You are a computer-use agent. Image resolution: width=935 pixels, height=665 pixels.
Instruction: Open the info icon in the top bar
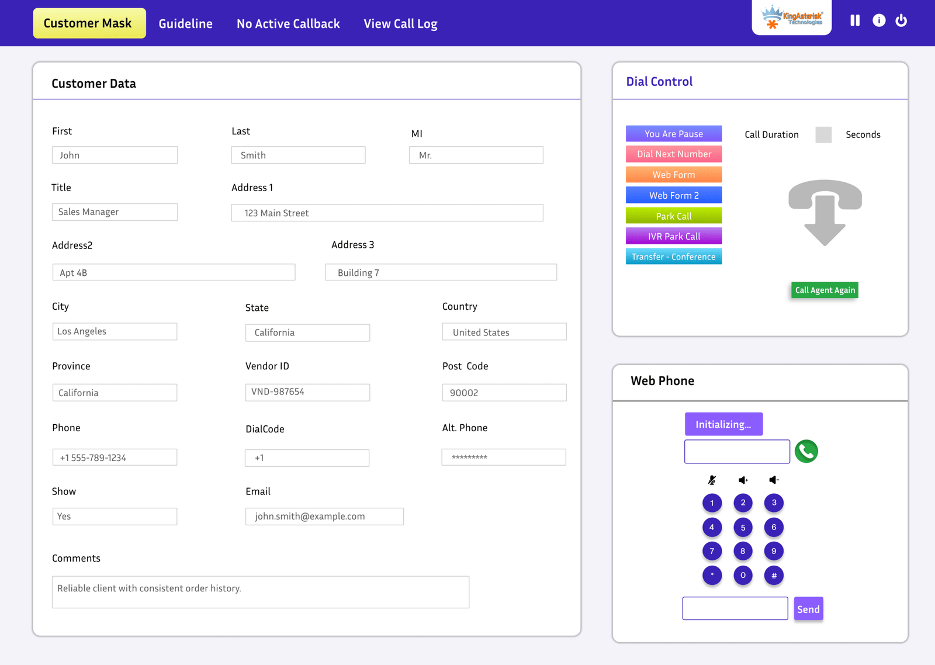(x=879, y=20)
